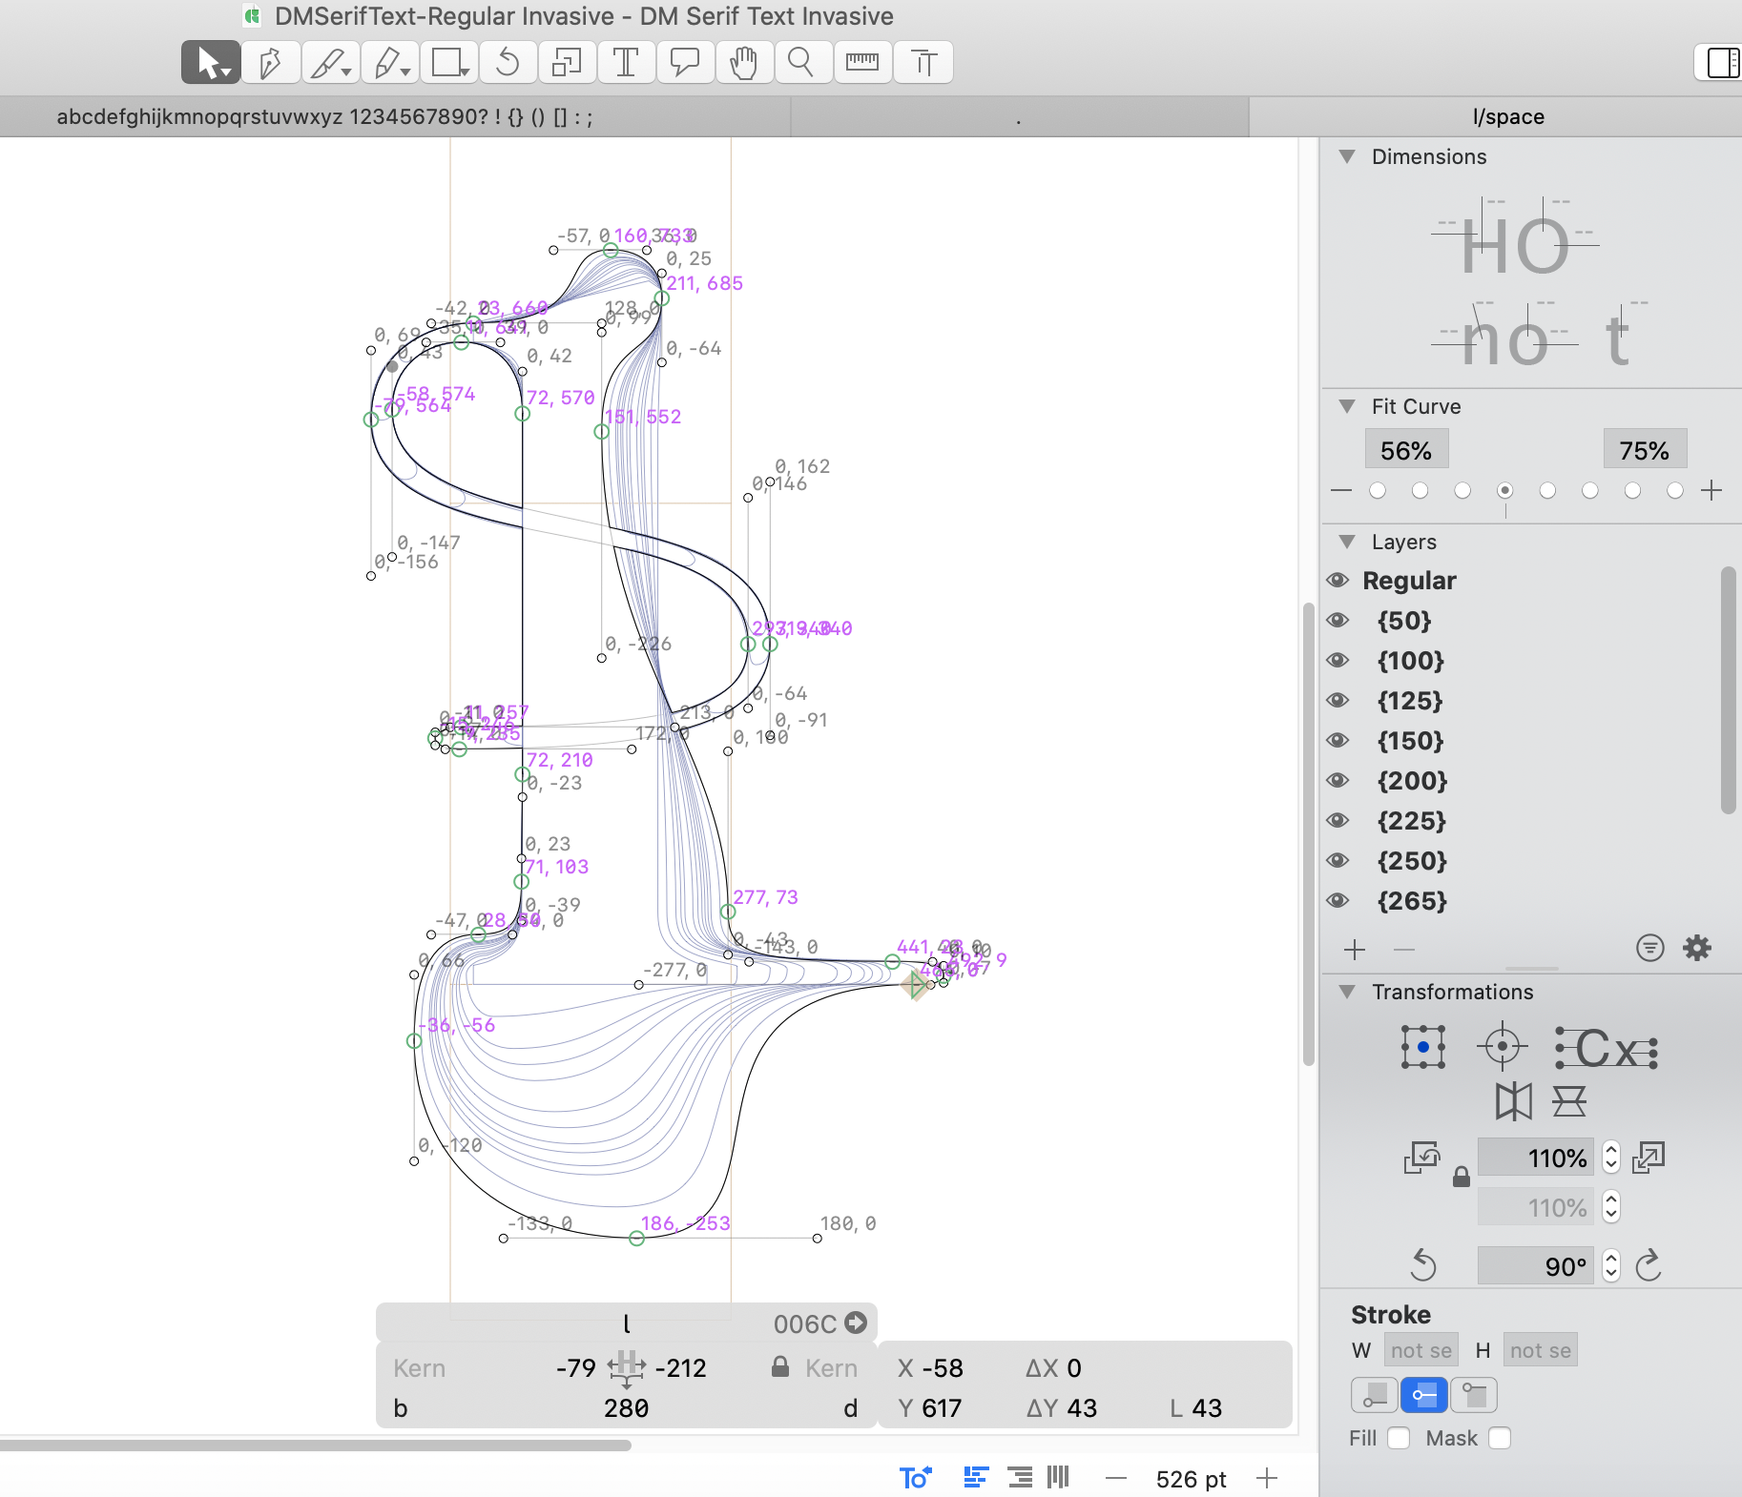
Task: Adjust the rotation angle stepper
Action: click(1611, 1265)
